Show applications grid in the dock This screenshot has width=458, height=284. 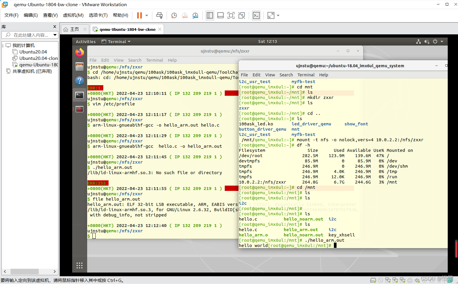[80, 266]
